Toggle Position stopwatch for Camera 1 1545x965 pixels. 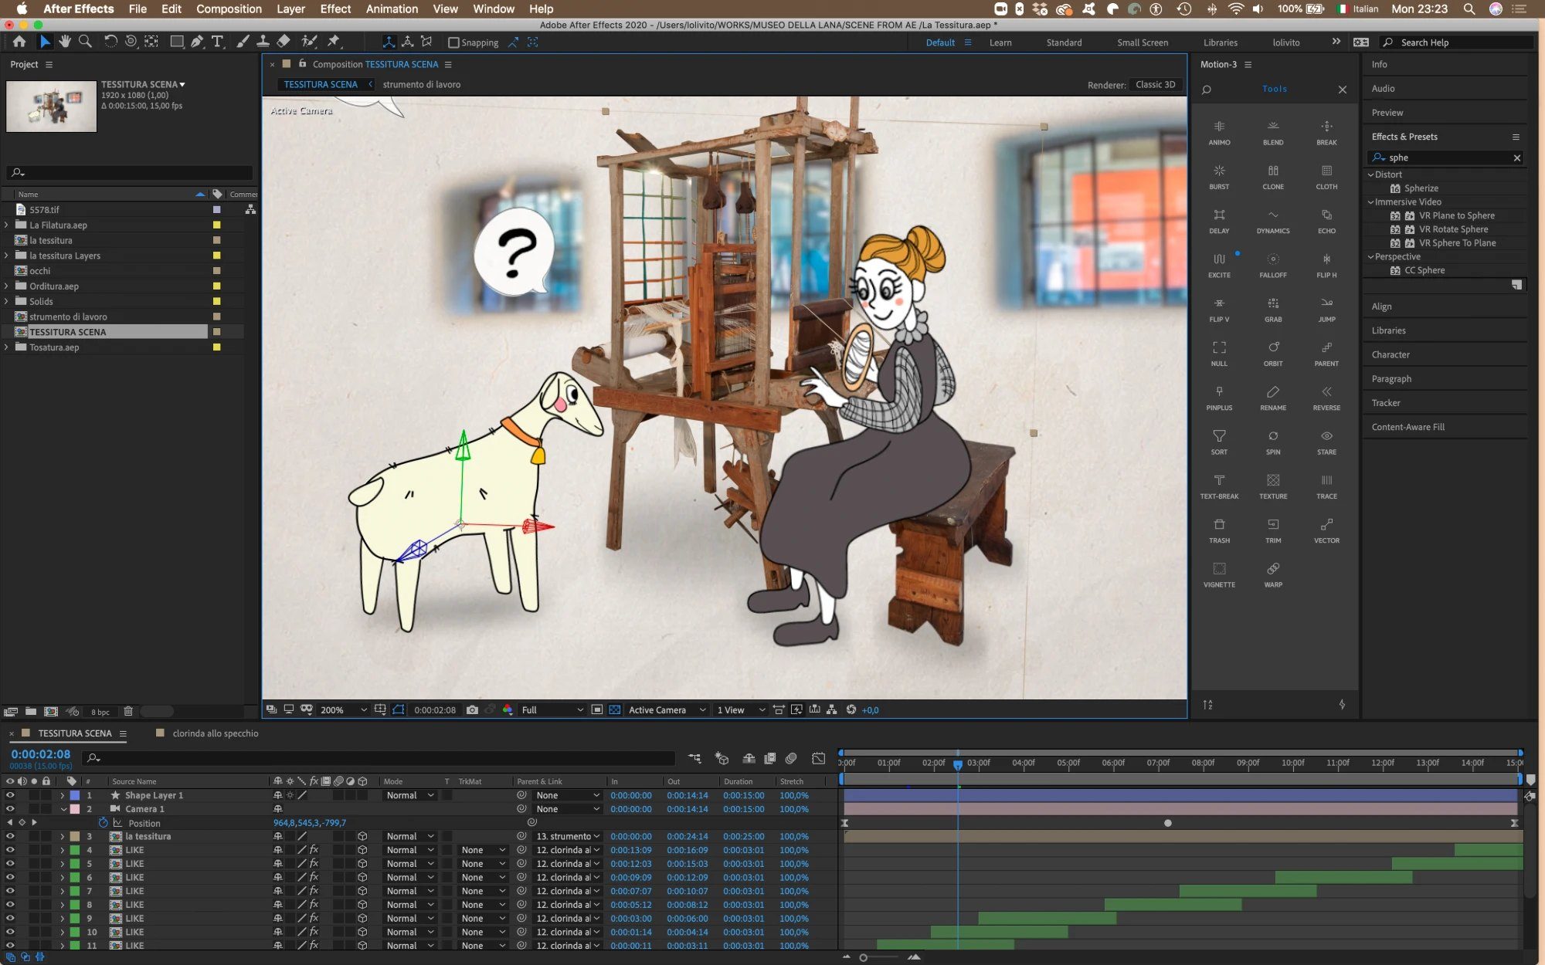point(104,823)
